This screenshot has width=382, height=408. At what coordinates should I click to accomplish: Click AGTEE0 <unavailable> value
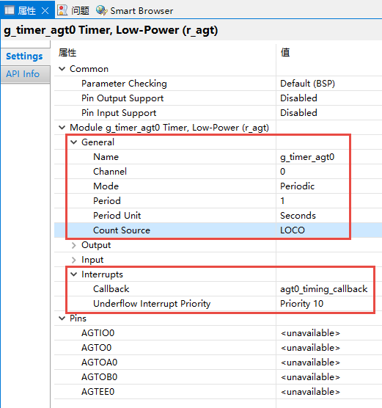(310, 392)
